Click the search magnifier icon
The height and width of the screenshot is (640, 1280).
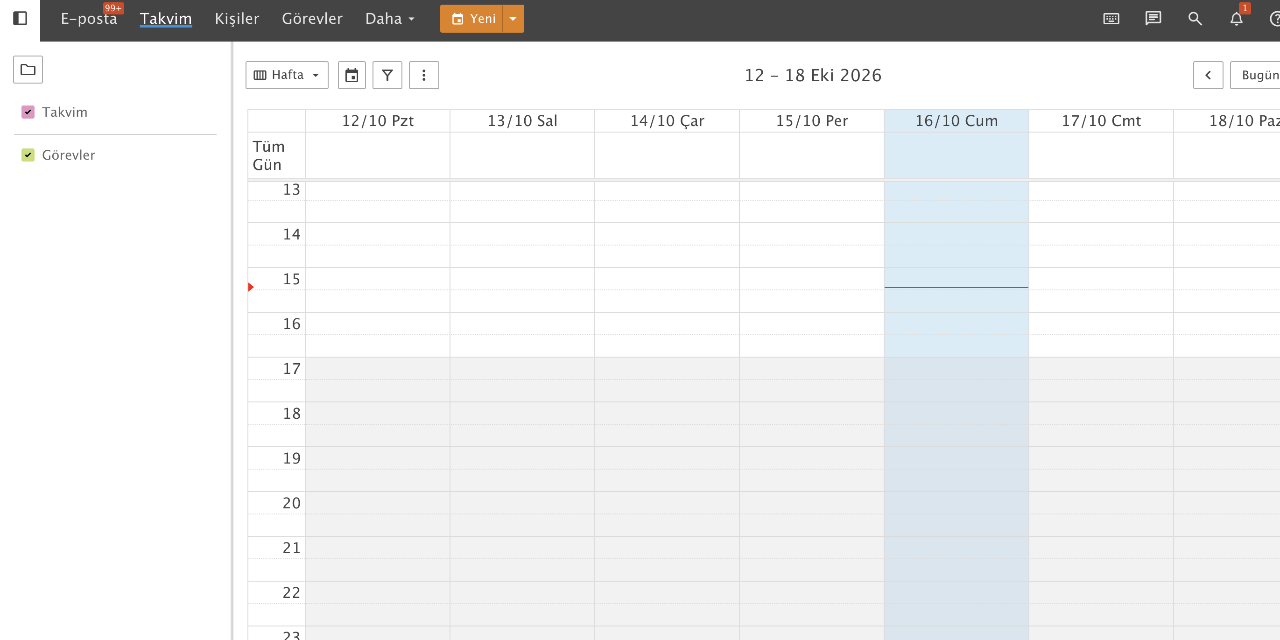tap(1195, 19)
